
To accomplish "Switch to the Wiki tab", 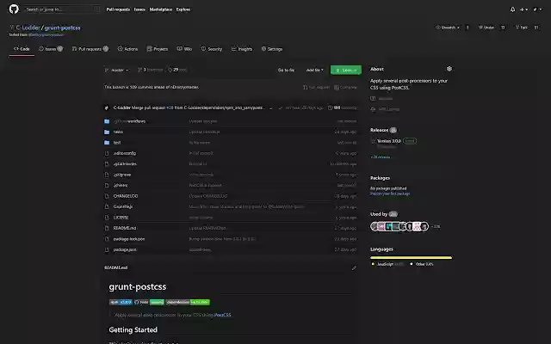I will pos(184,49).
